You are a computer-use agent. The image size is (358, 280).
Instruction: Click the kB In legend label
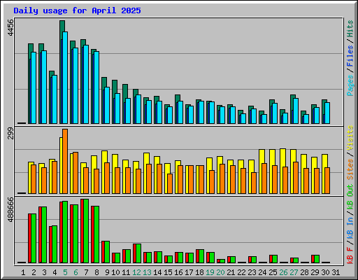350,228
